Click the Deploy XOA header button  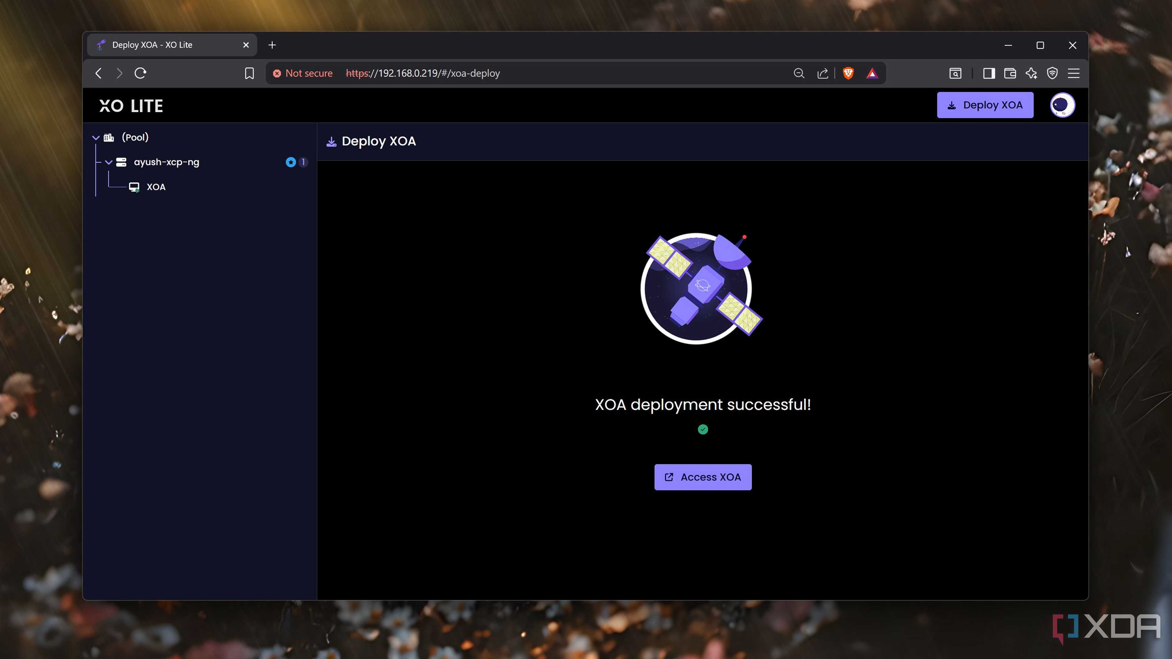point(985,105)
